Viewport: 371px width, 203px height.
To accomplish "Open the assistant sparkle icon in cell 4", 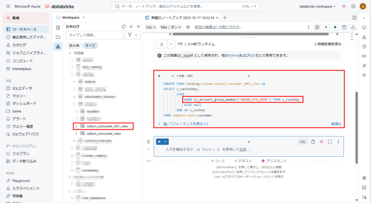I will click(321, 142).
